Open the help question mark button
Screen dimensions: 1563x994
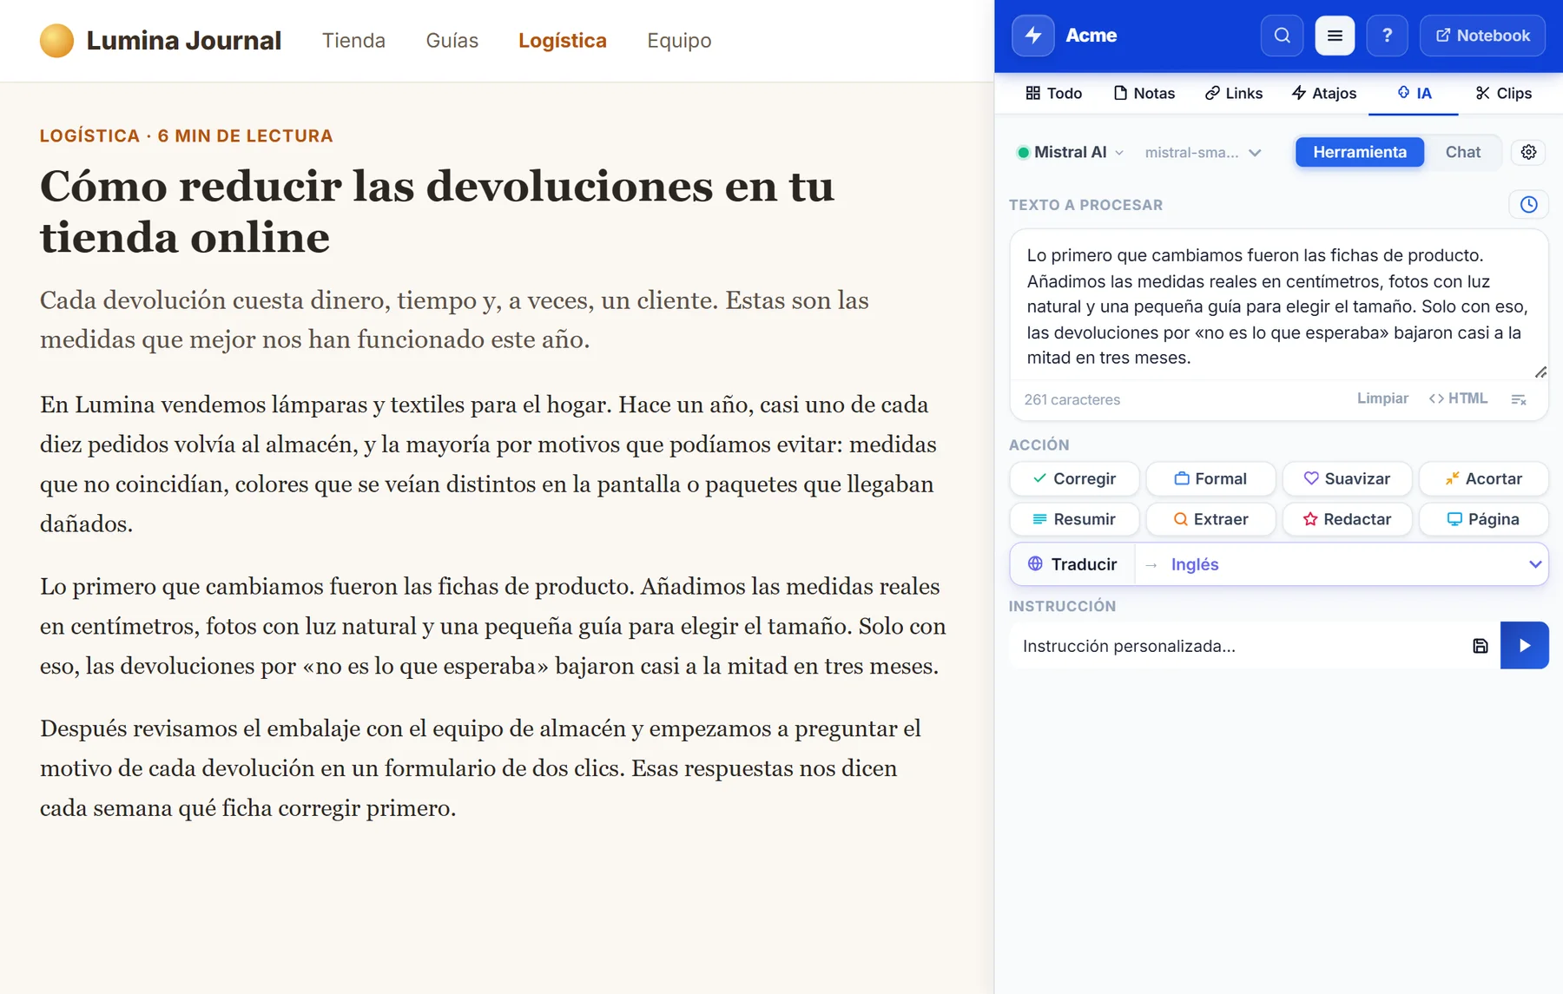point(1387,36)
